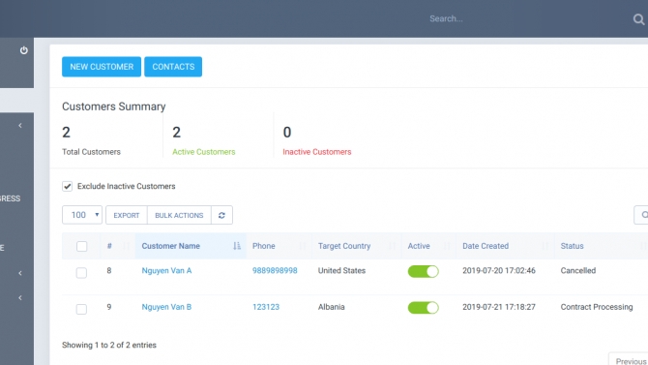The width and height of the screenshot is (648, 365).
Task: Click the magnifier icon in the top search bar
Action: click(638, 19)
